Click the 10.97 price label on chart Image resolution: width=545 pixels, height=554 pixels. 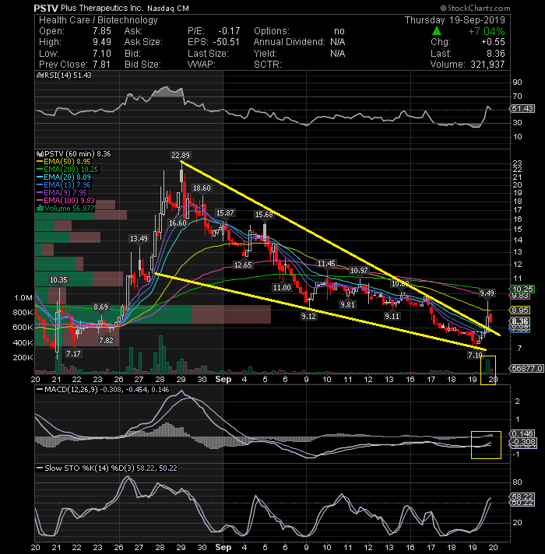pyautogui.click(x=359, y=271)
